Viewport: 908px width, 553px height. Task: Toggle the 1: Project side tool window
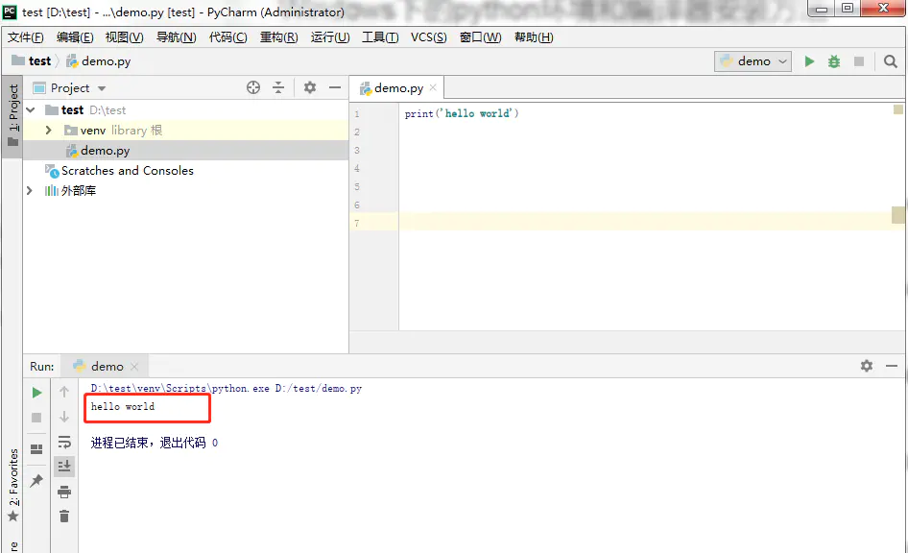(x=12, y=116)
